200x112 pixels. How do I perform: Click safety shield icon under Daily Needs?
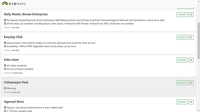tap(5, 20)
